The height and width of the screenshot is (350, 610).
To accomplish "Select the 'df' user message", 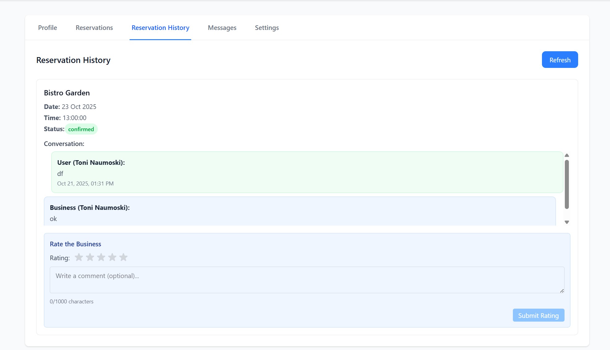I will tap(60, 174).
